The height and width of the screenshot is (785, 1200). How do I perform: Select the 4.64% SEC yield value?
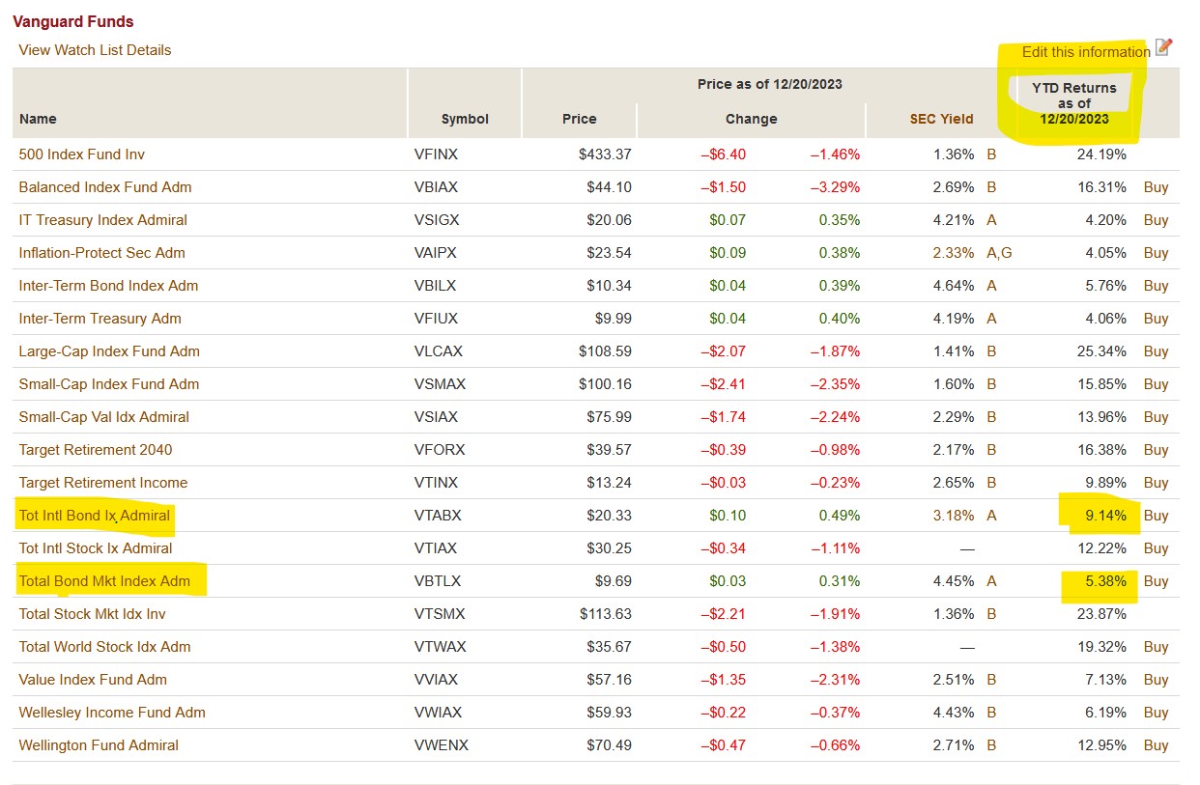click(x=954, y=286)
